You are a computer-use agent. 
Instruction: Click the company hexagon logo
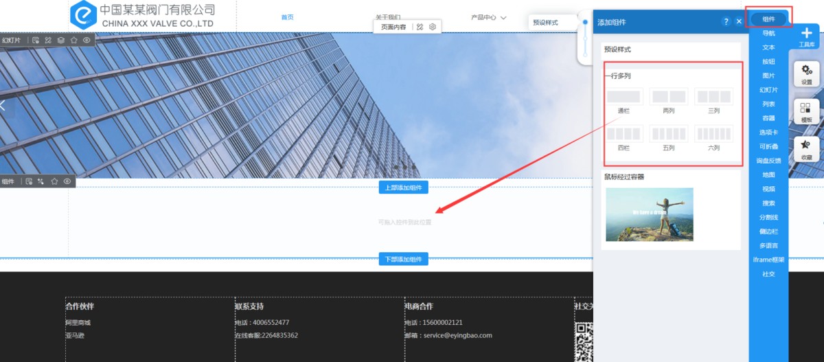tap(84, 15)
